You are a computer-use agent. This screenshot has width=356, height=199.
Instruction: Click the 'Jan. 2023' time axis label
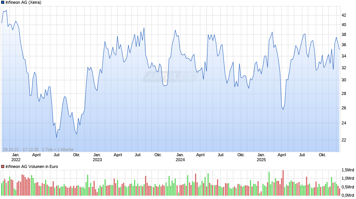(97, 157)
